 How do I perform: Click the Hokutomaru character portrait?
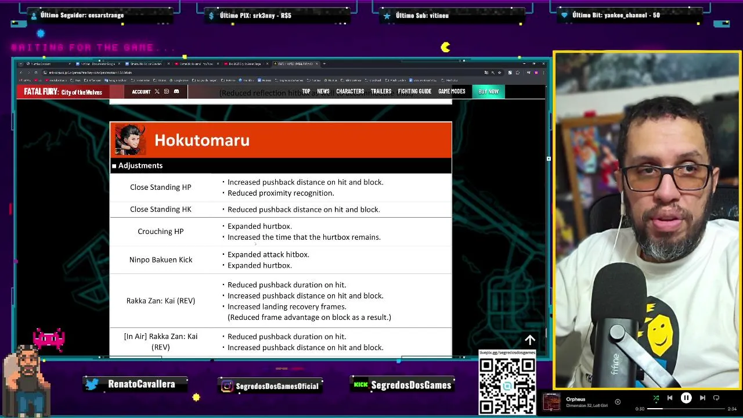tap(129, 140)
